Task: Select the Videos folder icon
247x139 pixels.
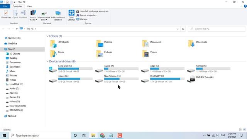Action: 145,54
